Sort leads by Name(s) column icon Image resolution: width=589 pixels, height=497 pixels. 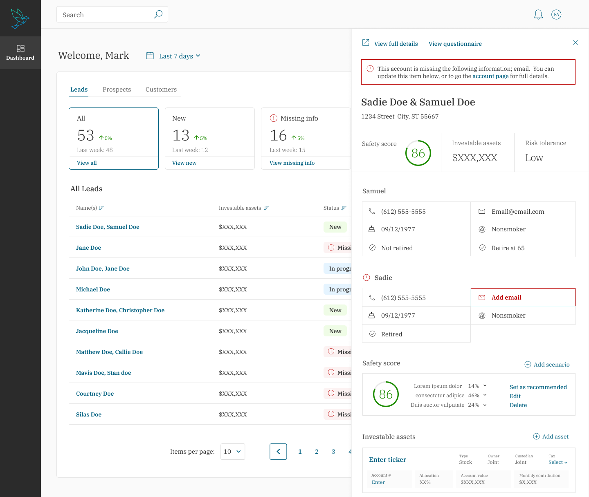click(101, 208)
